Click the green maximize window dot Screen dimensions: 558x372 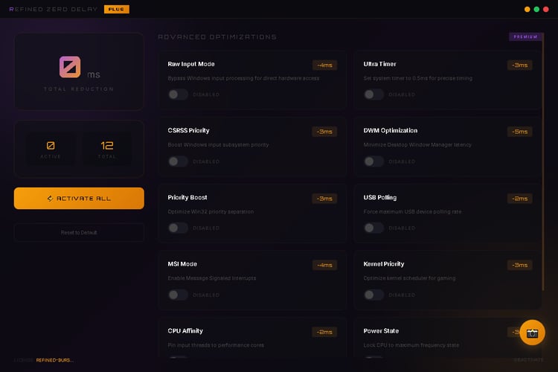[x=537, y=10]
